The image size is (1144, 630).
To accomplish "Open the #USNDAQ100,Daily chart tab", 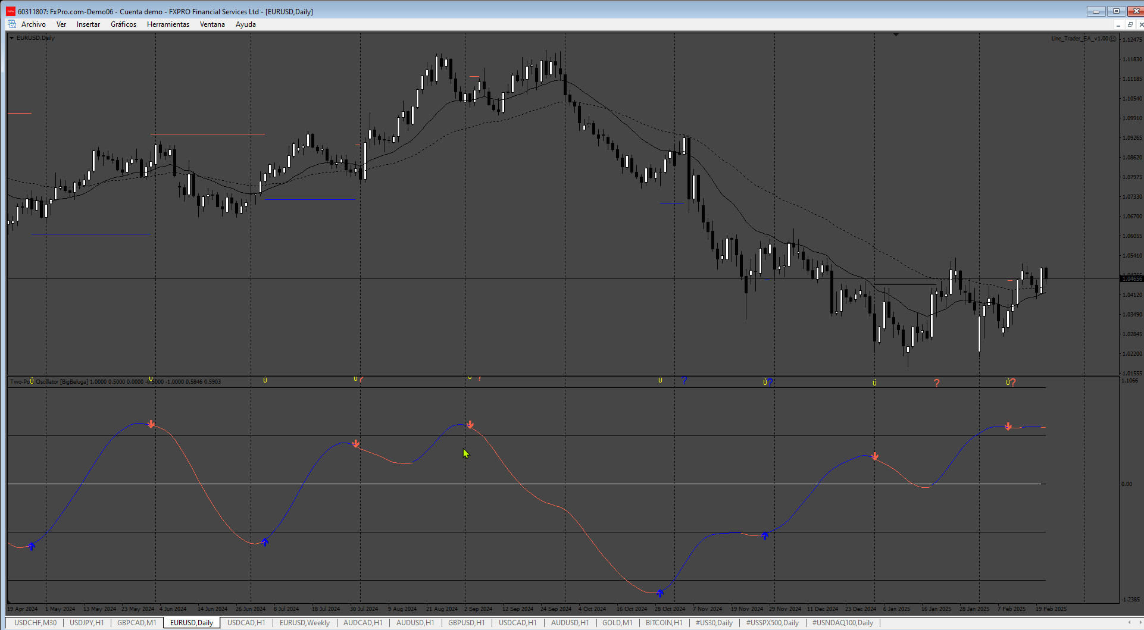I will point(842,623).
